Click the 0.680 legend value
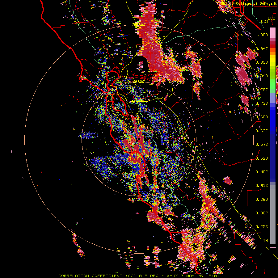The image size is (278, 278). pyautogui.click(x=262, y=117)
